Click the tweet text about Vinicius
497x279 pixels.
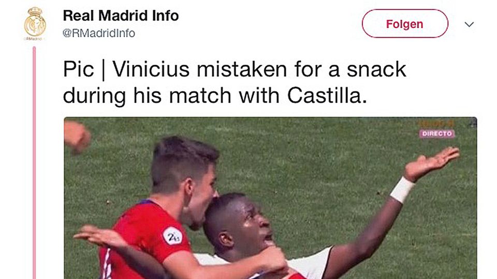click(235, 82)
